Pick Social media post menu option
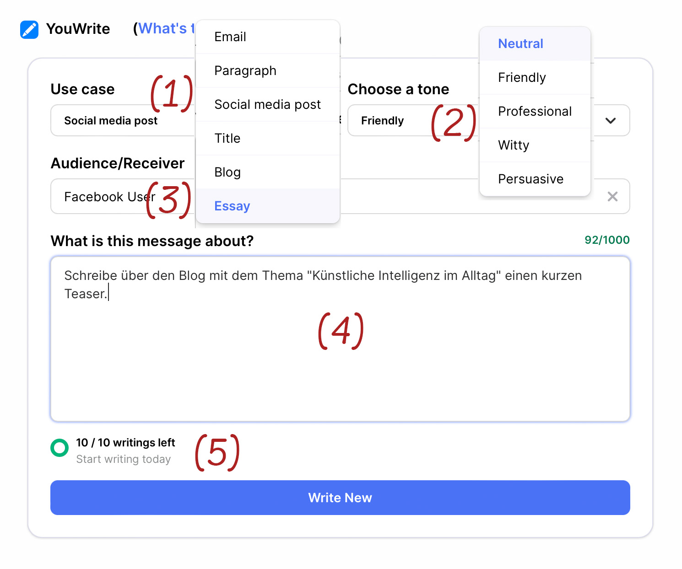 point(268,104)
